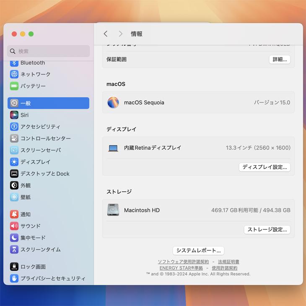Click the ロック画面 lock icon
Image resolution: width=306 pixels, height=306 pixels.
coord(14,267)
